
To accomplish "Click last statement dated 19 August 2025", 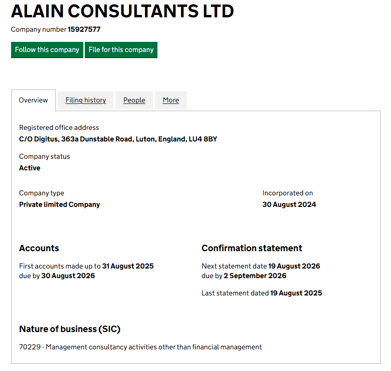I will coord(296,293).
